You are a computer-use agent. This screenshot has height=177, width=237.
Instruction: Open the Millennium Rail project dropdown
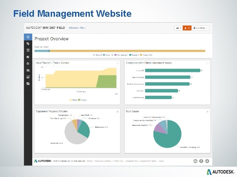[77, 28]
